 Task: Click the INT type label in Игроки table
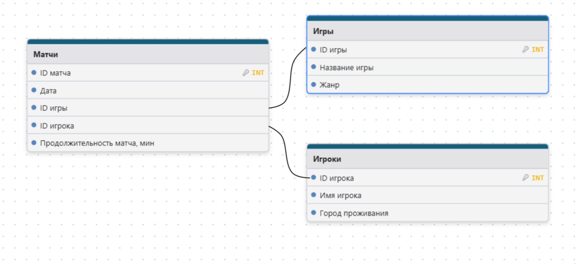538,178
